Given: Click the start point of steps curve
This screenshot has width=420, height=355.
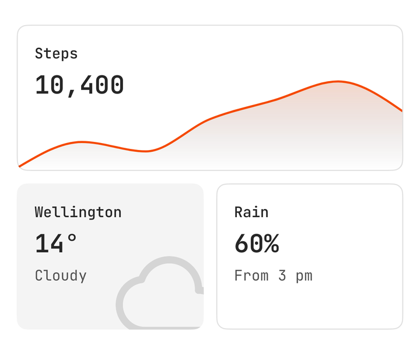Looking at the screenshot, I should tap(20, 166).
